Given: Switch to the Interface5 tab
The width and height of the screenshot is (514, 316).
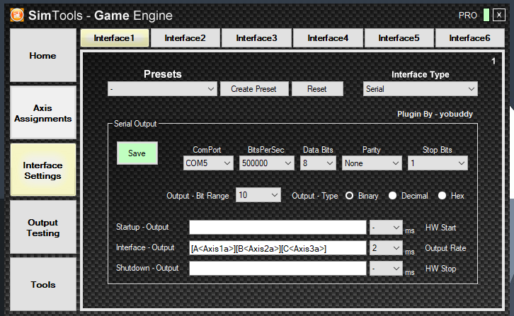Looking at the screenshot, I should coord(399,38).
